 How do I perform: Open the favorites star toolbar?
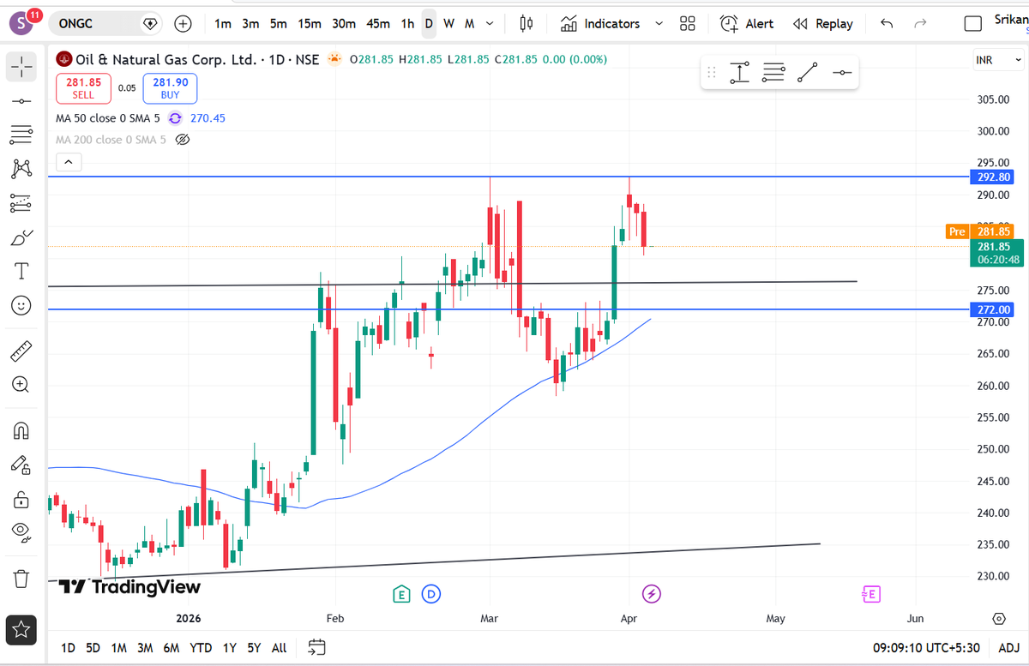pos(21,631)
